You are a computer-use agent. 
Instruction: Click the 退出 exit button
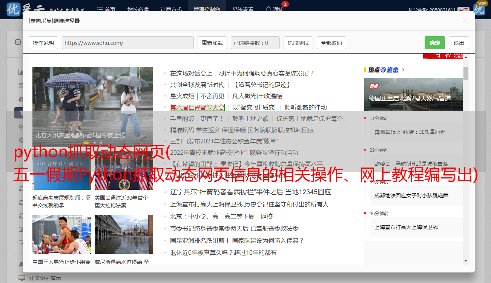click(x=459, y=43)
